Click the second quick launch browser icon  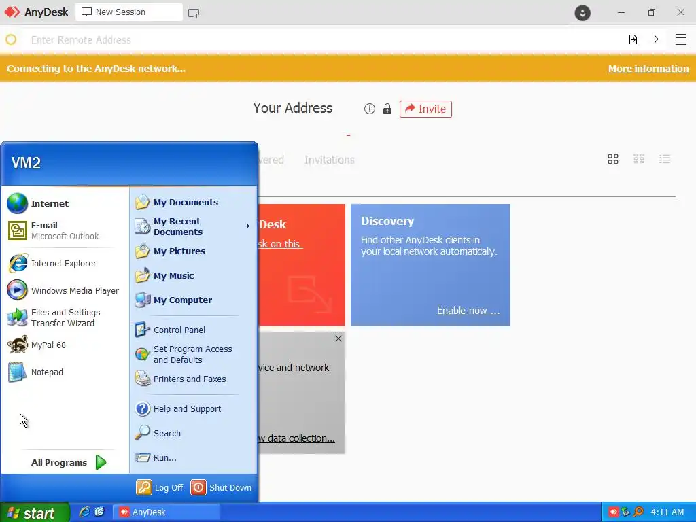[99, 512]
